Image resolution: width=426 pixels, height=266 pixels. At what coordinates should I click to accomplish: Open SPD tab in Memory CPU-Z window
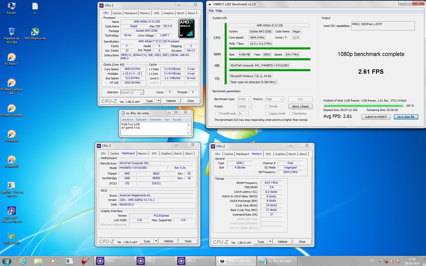(x=268, y=154)
